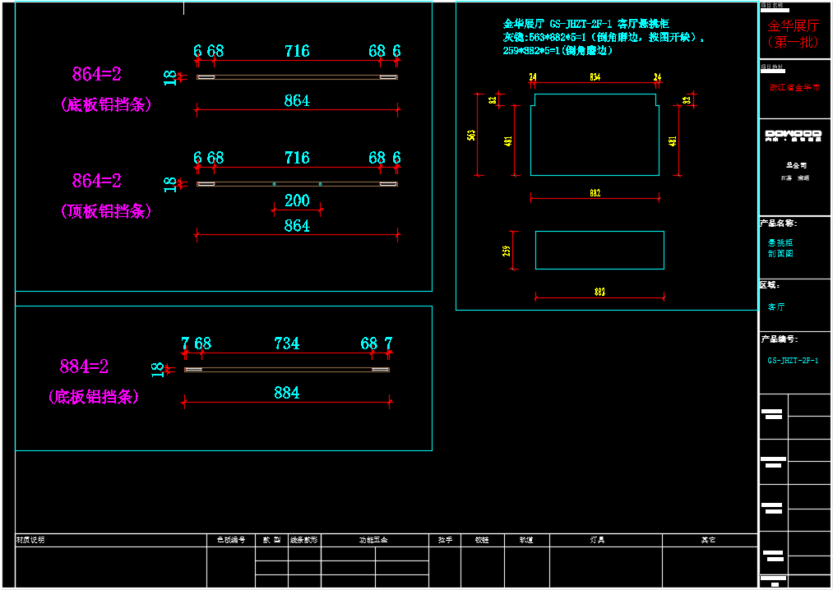Select the "864=2" label above "(底板铝挡条)"
Image resolution: width=833 pixels, height=590 pixels.
tap(97, 74)
